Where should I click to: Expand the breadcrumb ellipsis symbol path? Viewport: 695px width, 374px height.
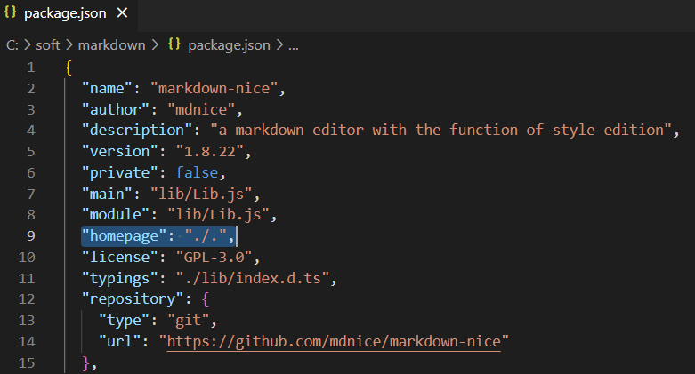[x=294, y=46]
